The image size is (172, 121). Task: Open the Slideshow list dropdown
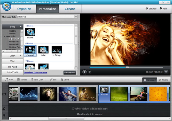(76, 17)
